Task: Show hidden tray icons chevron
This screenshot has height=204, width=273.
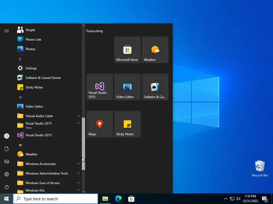Action: tap(226, 199)
